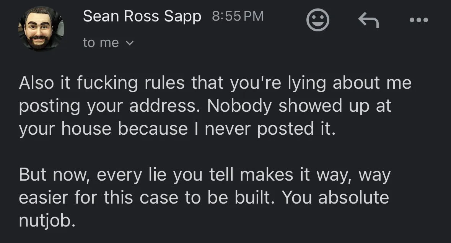Tap the word 'because' in the third line

click(x=153, y=129)
